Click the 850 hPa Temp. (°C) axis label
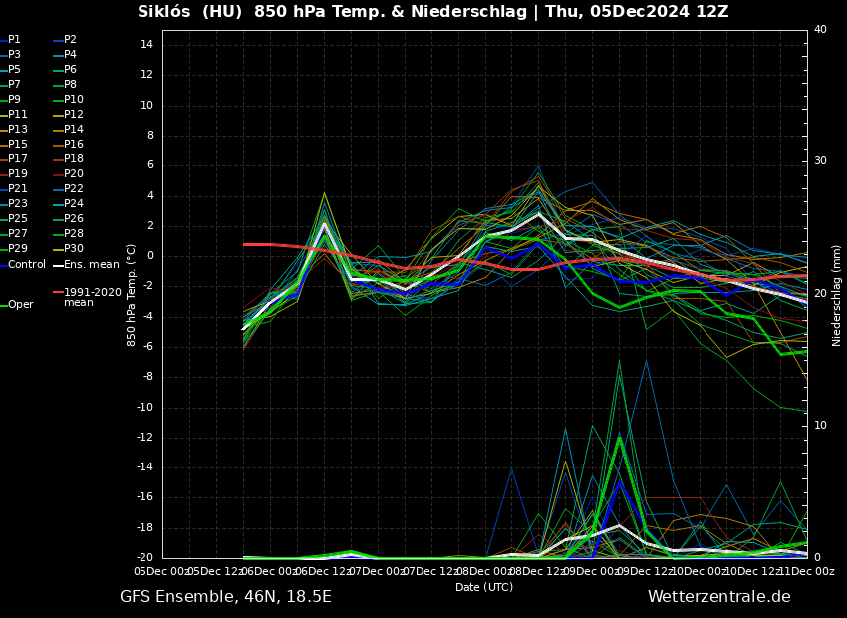 tap(132, 295)
